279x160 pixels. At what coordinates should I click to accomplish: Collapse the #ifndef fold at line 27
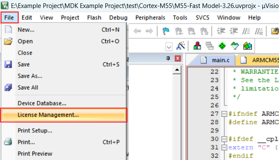224,114
